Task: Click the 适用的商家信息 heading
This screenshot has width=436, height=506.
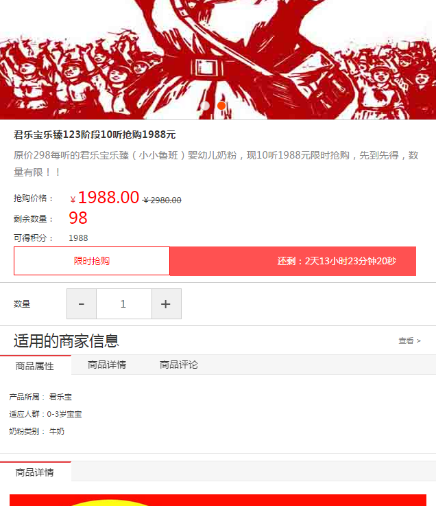Action: tap(66, 341)
